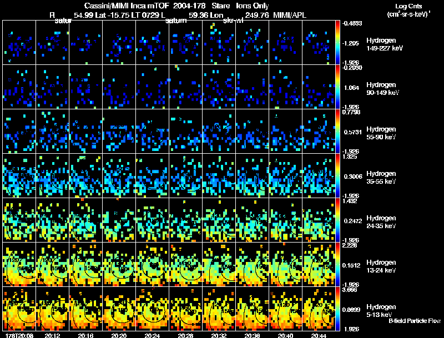This screenshot has height=338, width=444.
Task: Click the Hydrogen 13-24 keV row label
Action: 381,266
